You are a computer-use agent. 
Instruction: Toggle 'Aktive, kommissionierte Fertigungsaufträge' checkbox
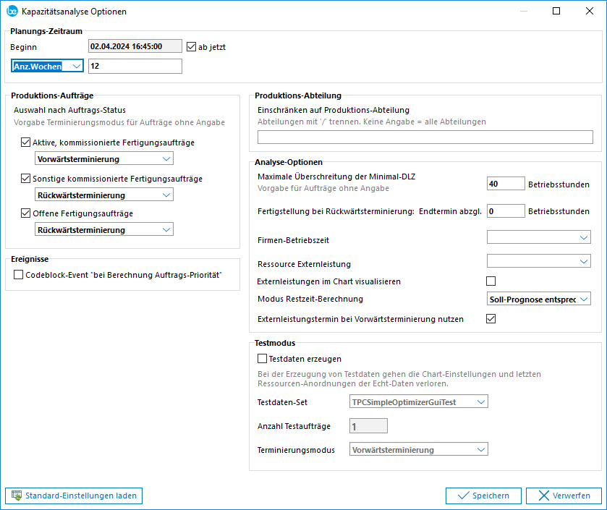27,143
